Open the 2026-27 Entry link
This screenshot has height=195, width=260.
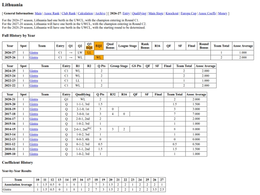coord(126,13)
